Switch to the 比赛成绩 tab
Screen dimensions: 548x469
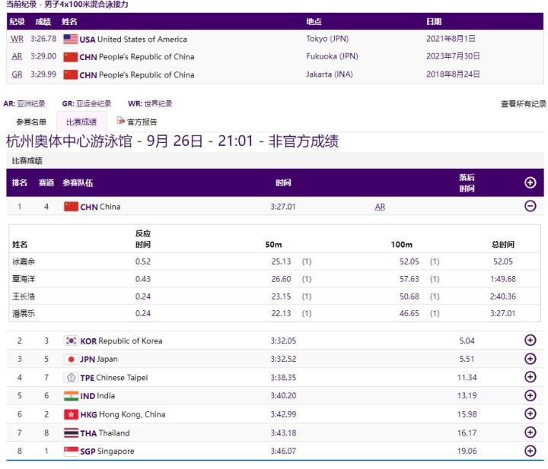(x=81, y=122)
